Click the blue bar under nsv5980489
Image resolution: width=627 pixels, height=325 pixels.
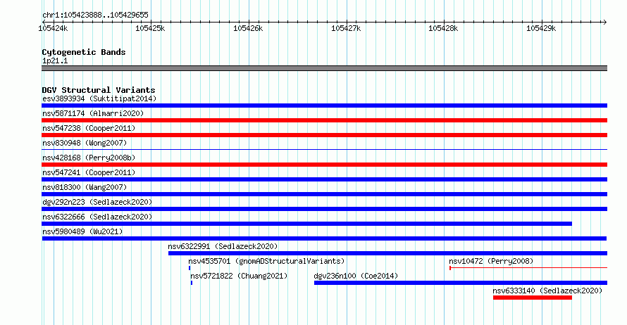pyautogui.click(x=324, y=238)
